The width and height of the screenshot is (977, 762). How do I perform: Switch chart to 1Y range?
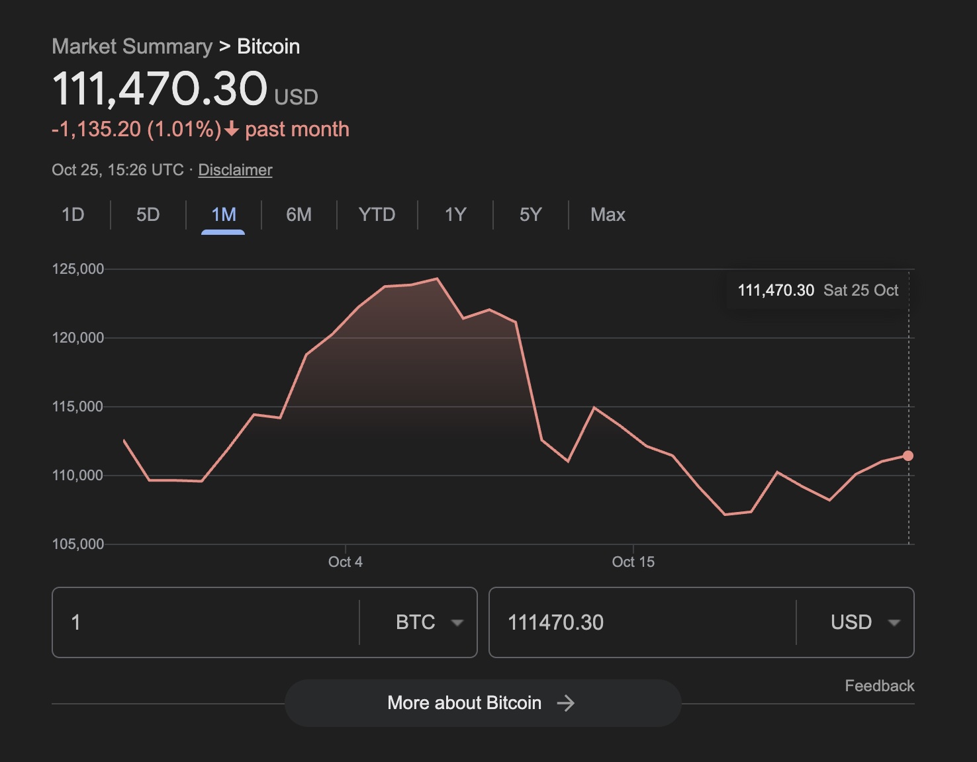[x=455, y=214]
